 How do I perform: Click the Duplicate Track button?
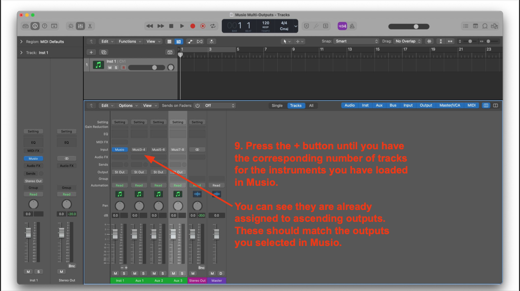(104, 52)
